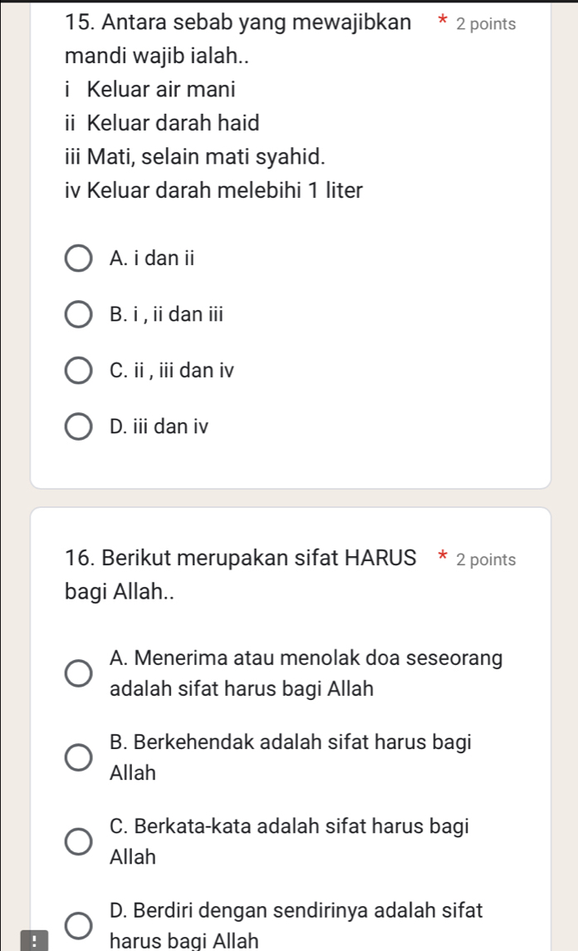Image resolution: width=578 pixels, height=951 pixels.
Task: Pick answer D. iii dan iv for question 15
Action: click(x=78, y=426)
